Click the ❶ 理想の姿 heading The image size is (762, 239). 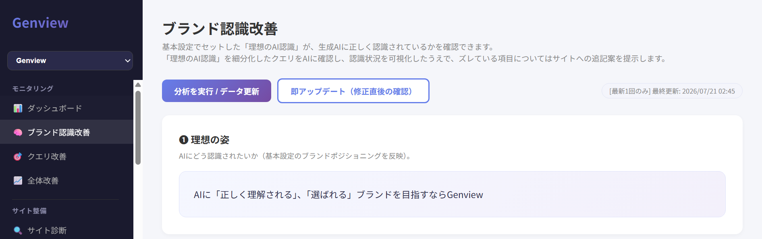(204, 140)
